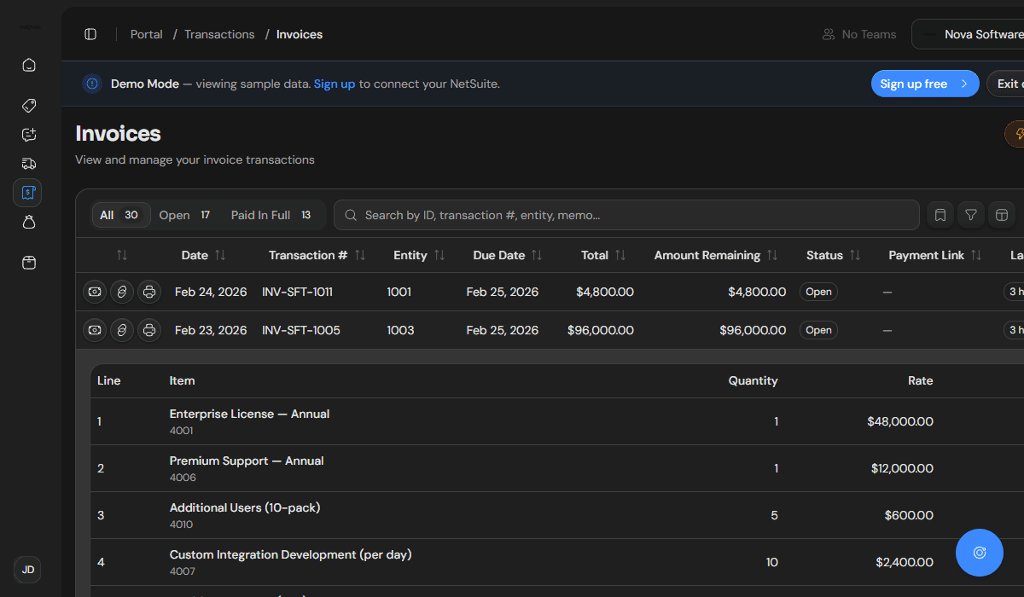This screenshot has width=1024, height=597.
Task: Click Open status badge for INV-SFT-1005
Action: (818, 330)
